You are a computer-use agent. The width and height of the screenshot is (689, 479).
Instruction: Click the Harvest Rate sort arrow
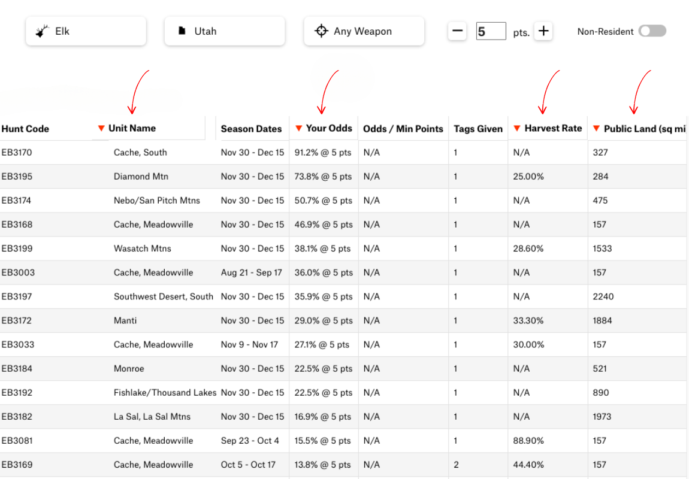point(516,128)
